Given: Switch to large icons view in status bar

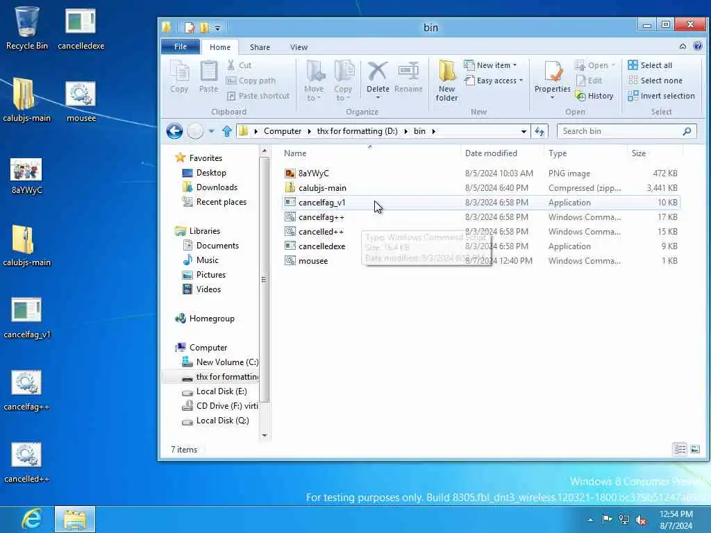Looking at the screenshot, I should [695, 449].
